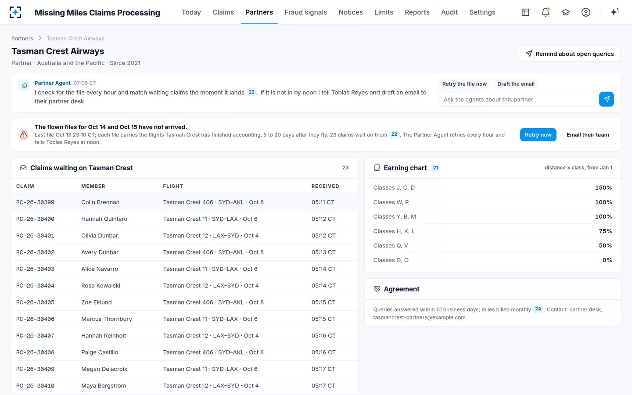
Task: Click the Agreement handshake icon
Action: coord(377,289)
